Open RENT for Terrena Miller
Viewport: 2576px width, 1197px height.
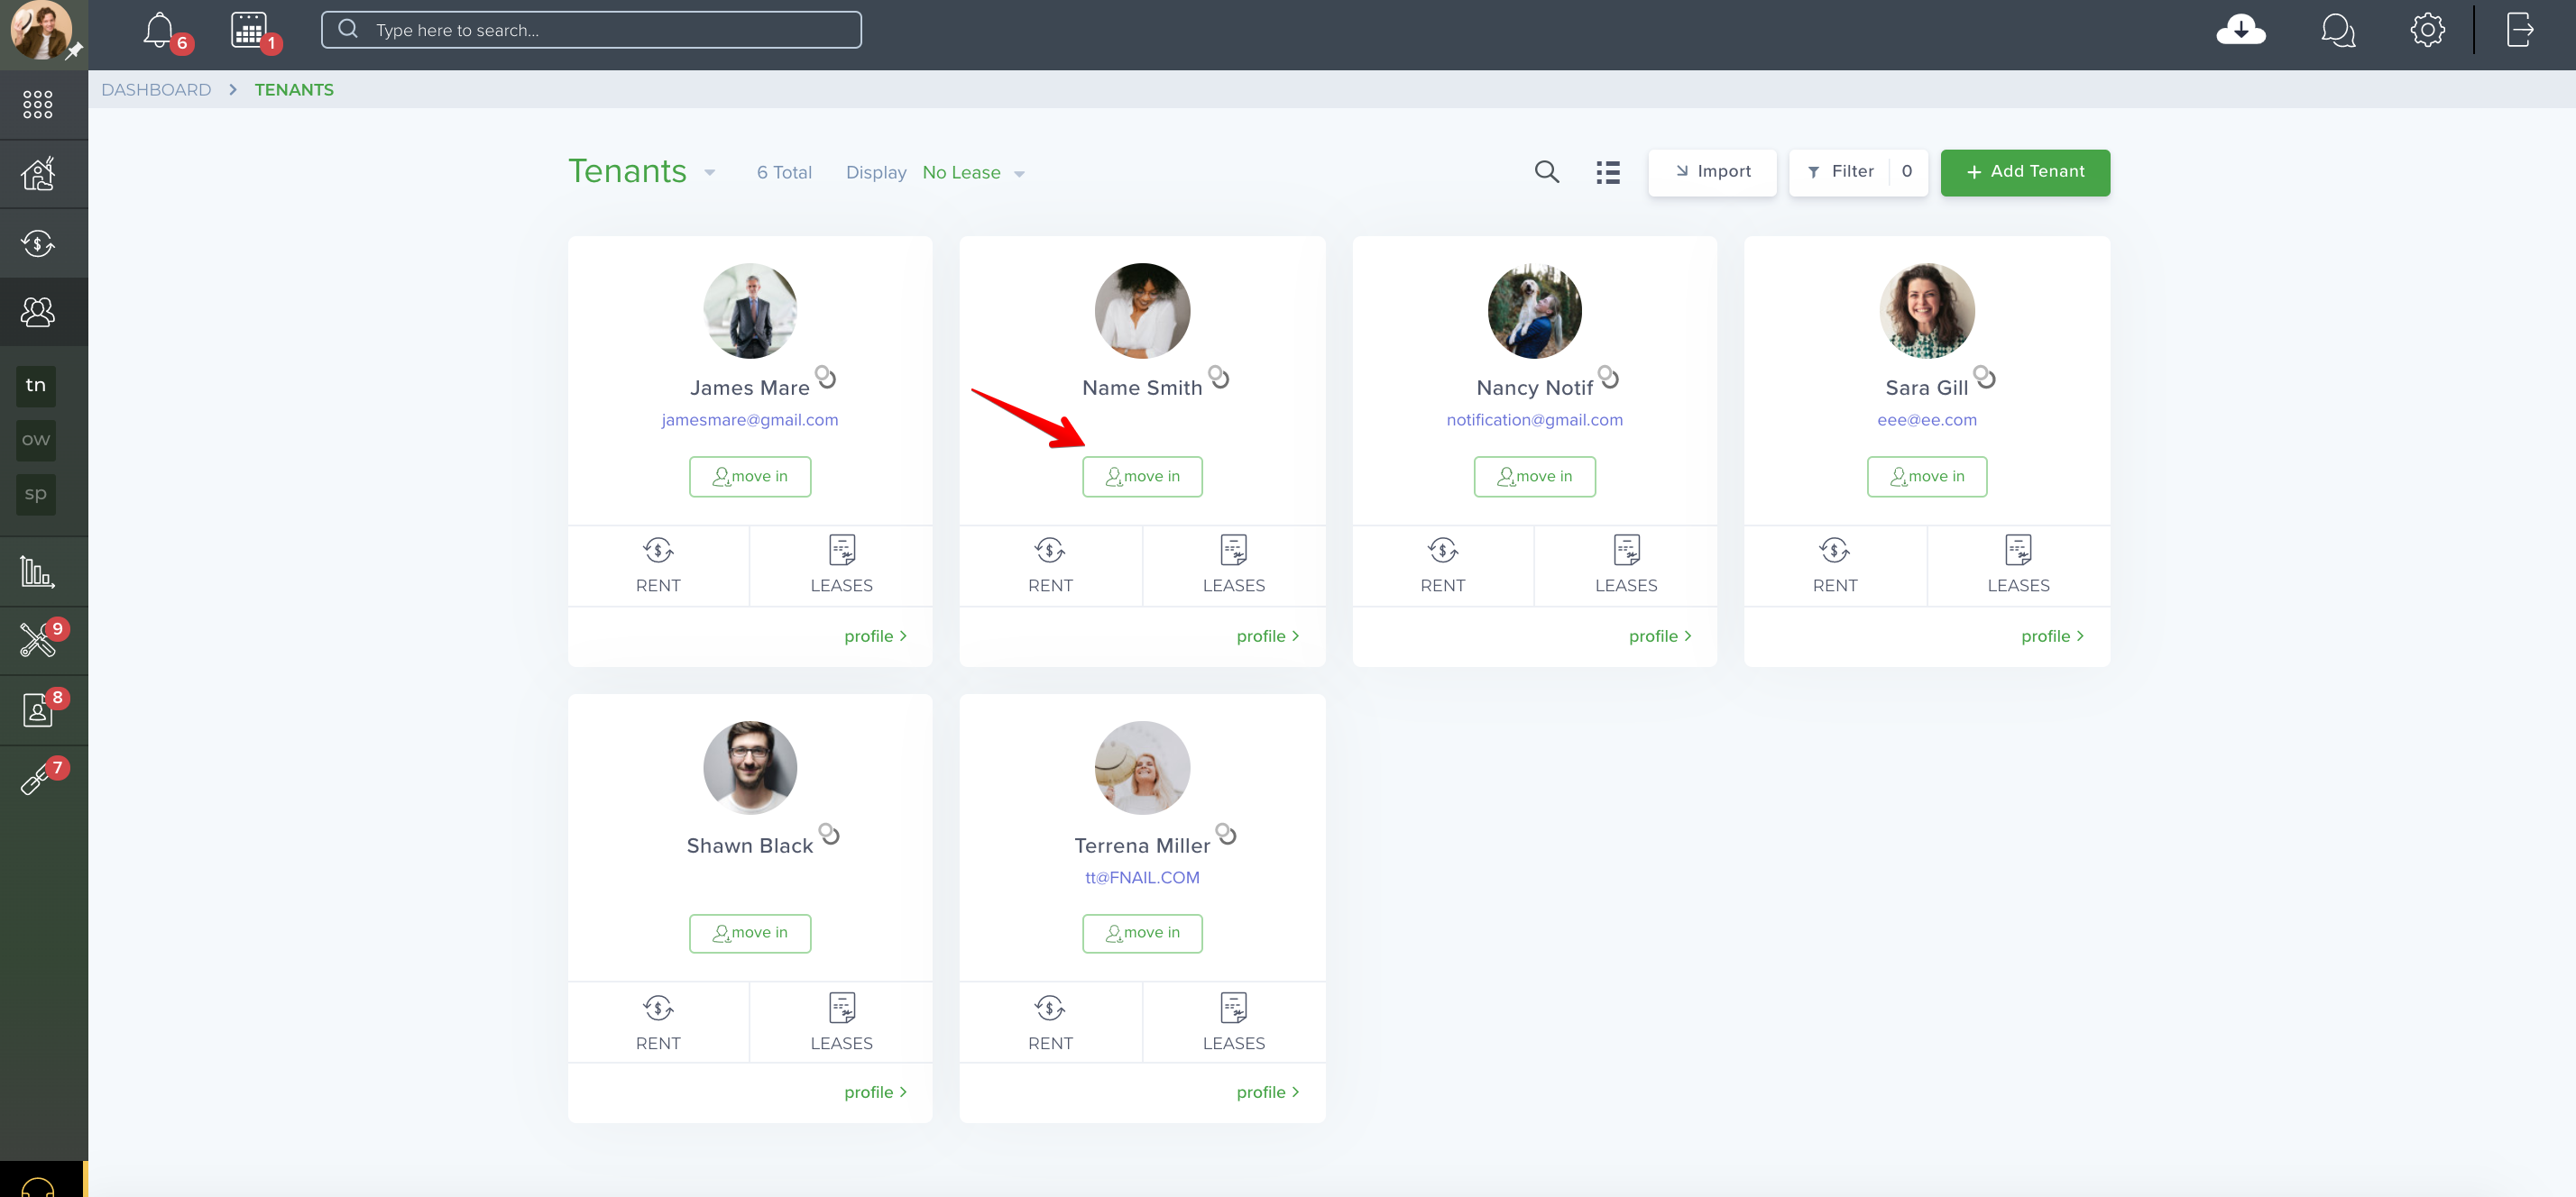(x=1050, y=1023)
